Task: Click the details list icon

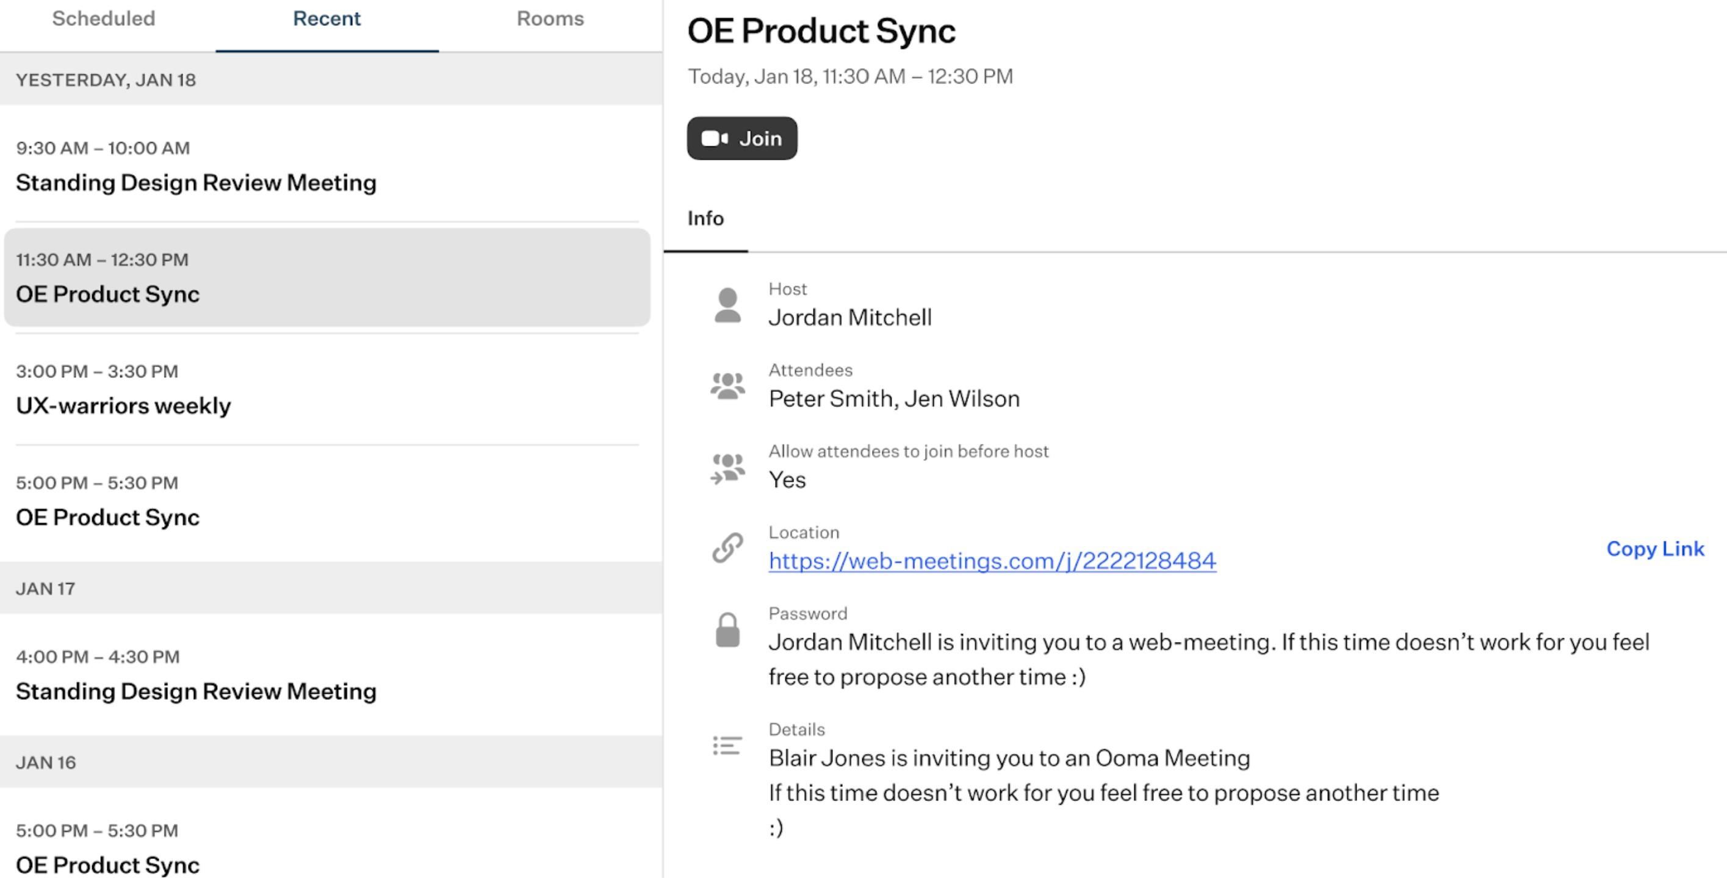Action: 727,746
